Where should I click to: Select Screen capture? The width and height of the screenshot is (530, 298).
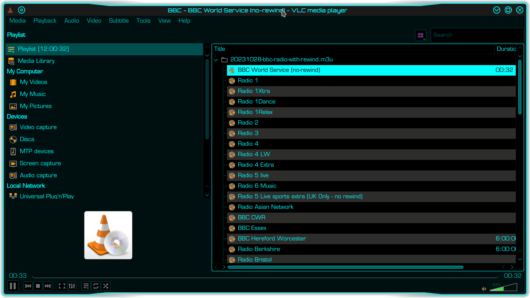pos(40,163)
